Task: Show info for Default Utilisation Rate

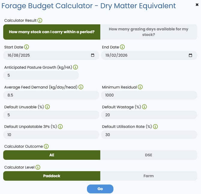Action: [155, 126]
